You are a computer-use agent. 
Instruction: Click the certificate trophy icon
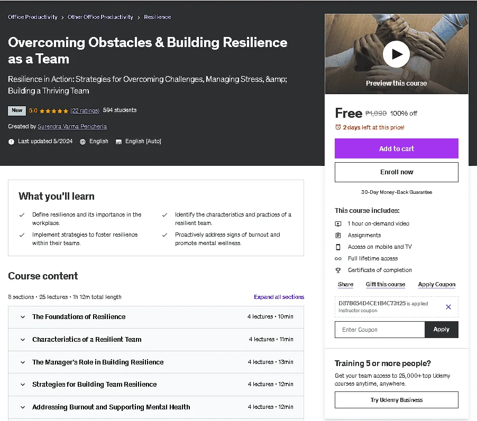click(x=338, y=270)
